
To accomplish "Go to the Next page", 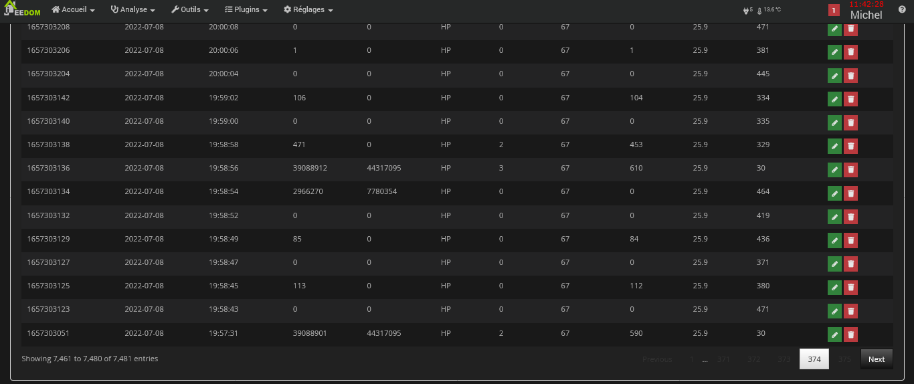I will click(x=877, y=359).
